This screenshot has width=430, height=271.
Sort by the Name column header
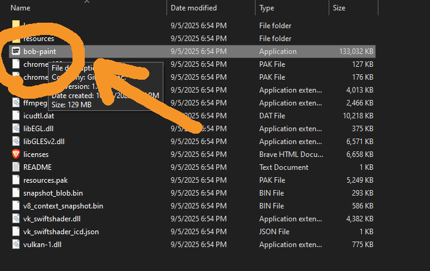20,8
